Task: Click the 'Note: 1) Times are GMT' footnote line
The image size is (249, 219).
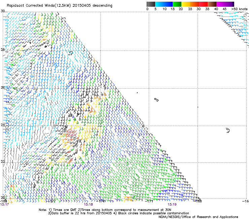Action: point(105,210)
